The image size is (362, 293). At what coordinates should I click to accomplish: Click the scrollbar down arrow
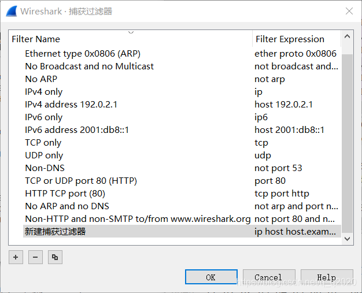pos(347,239)
